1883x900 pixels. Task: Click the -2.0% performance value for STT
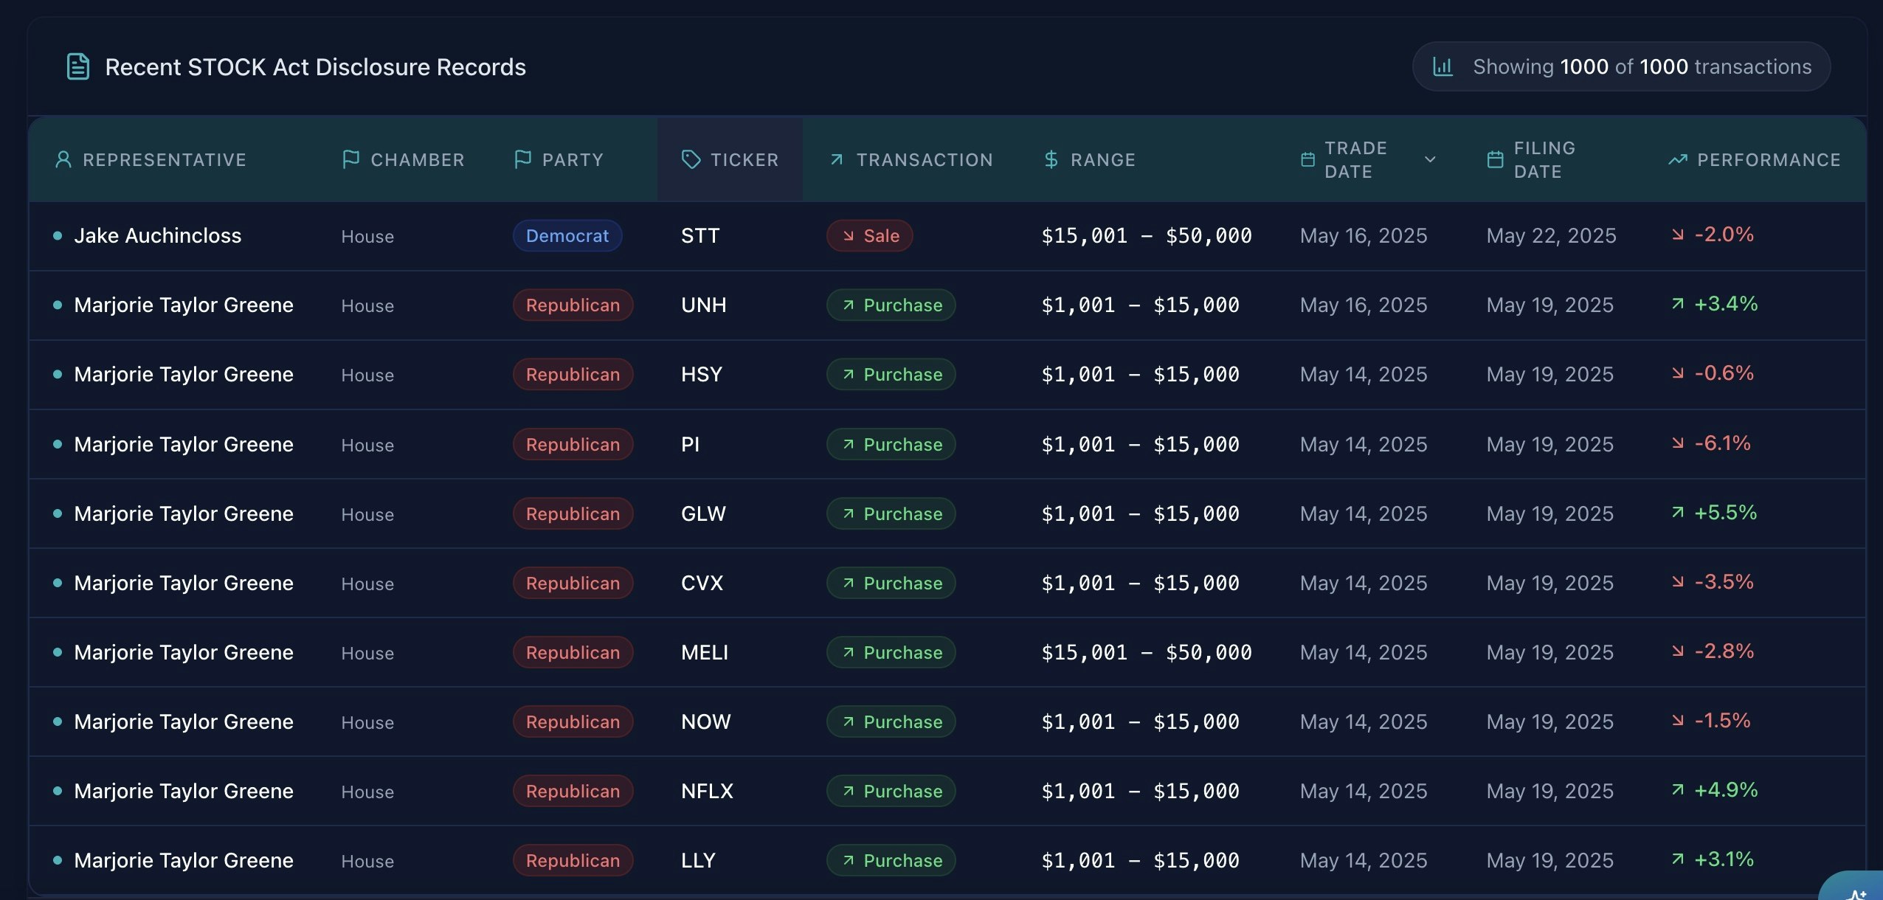[1724, 235]
